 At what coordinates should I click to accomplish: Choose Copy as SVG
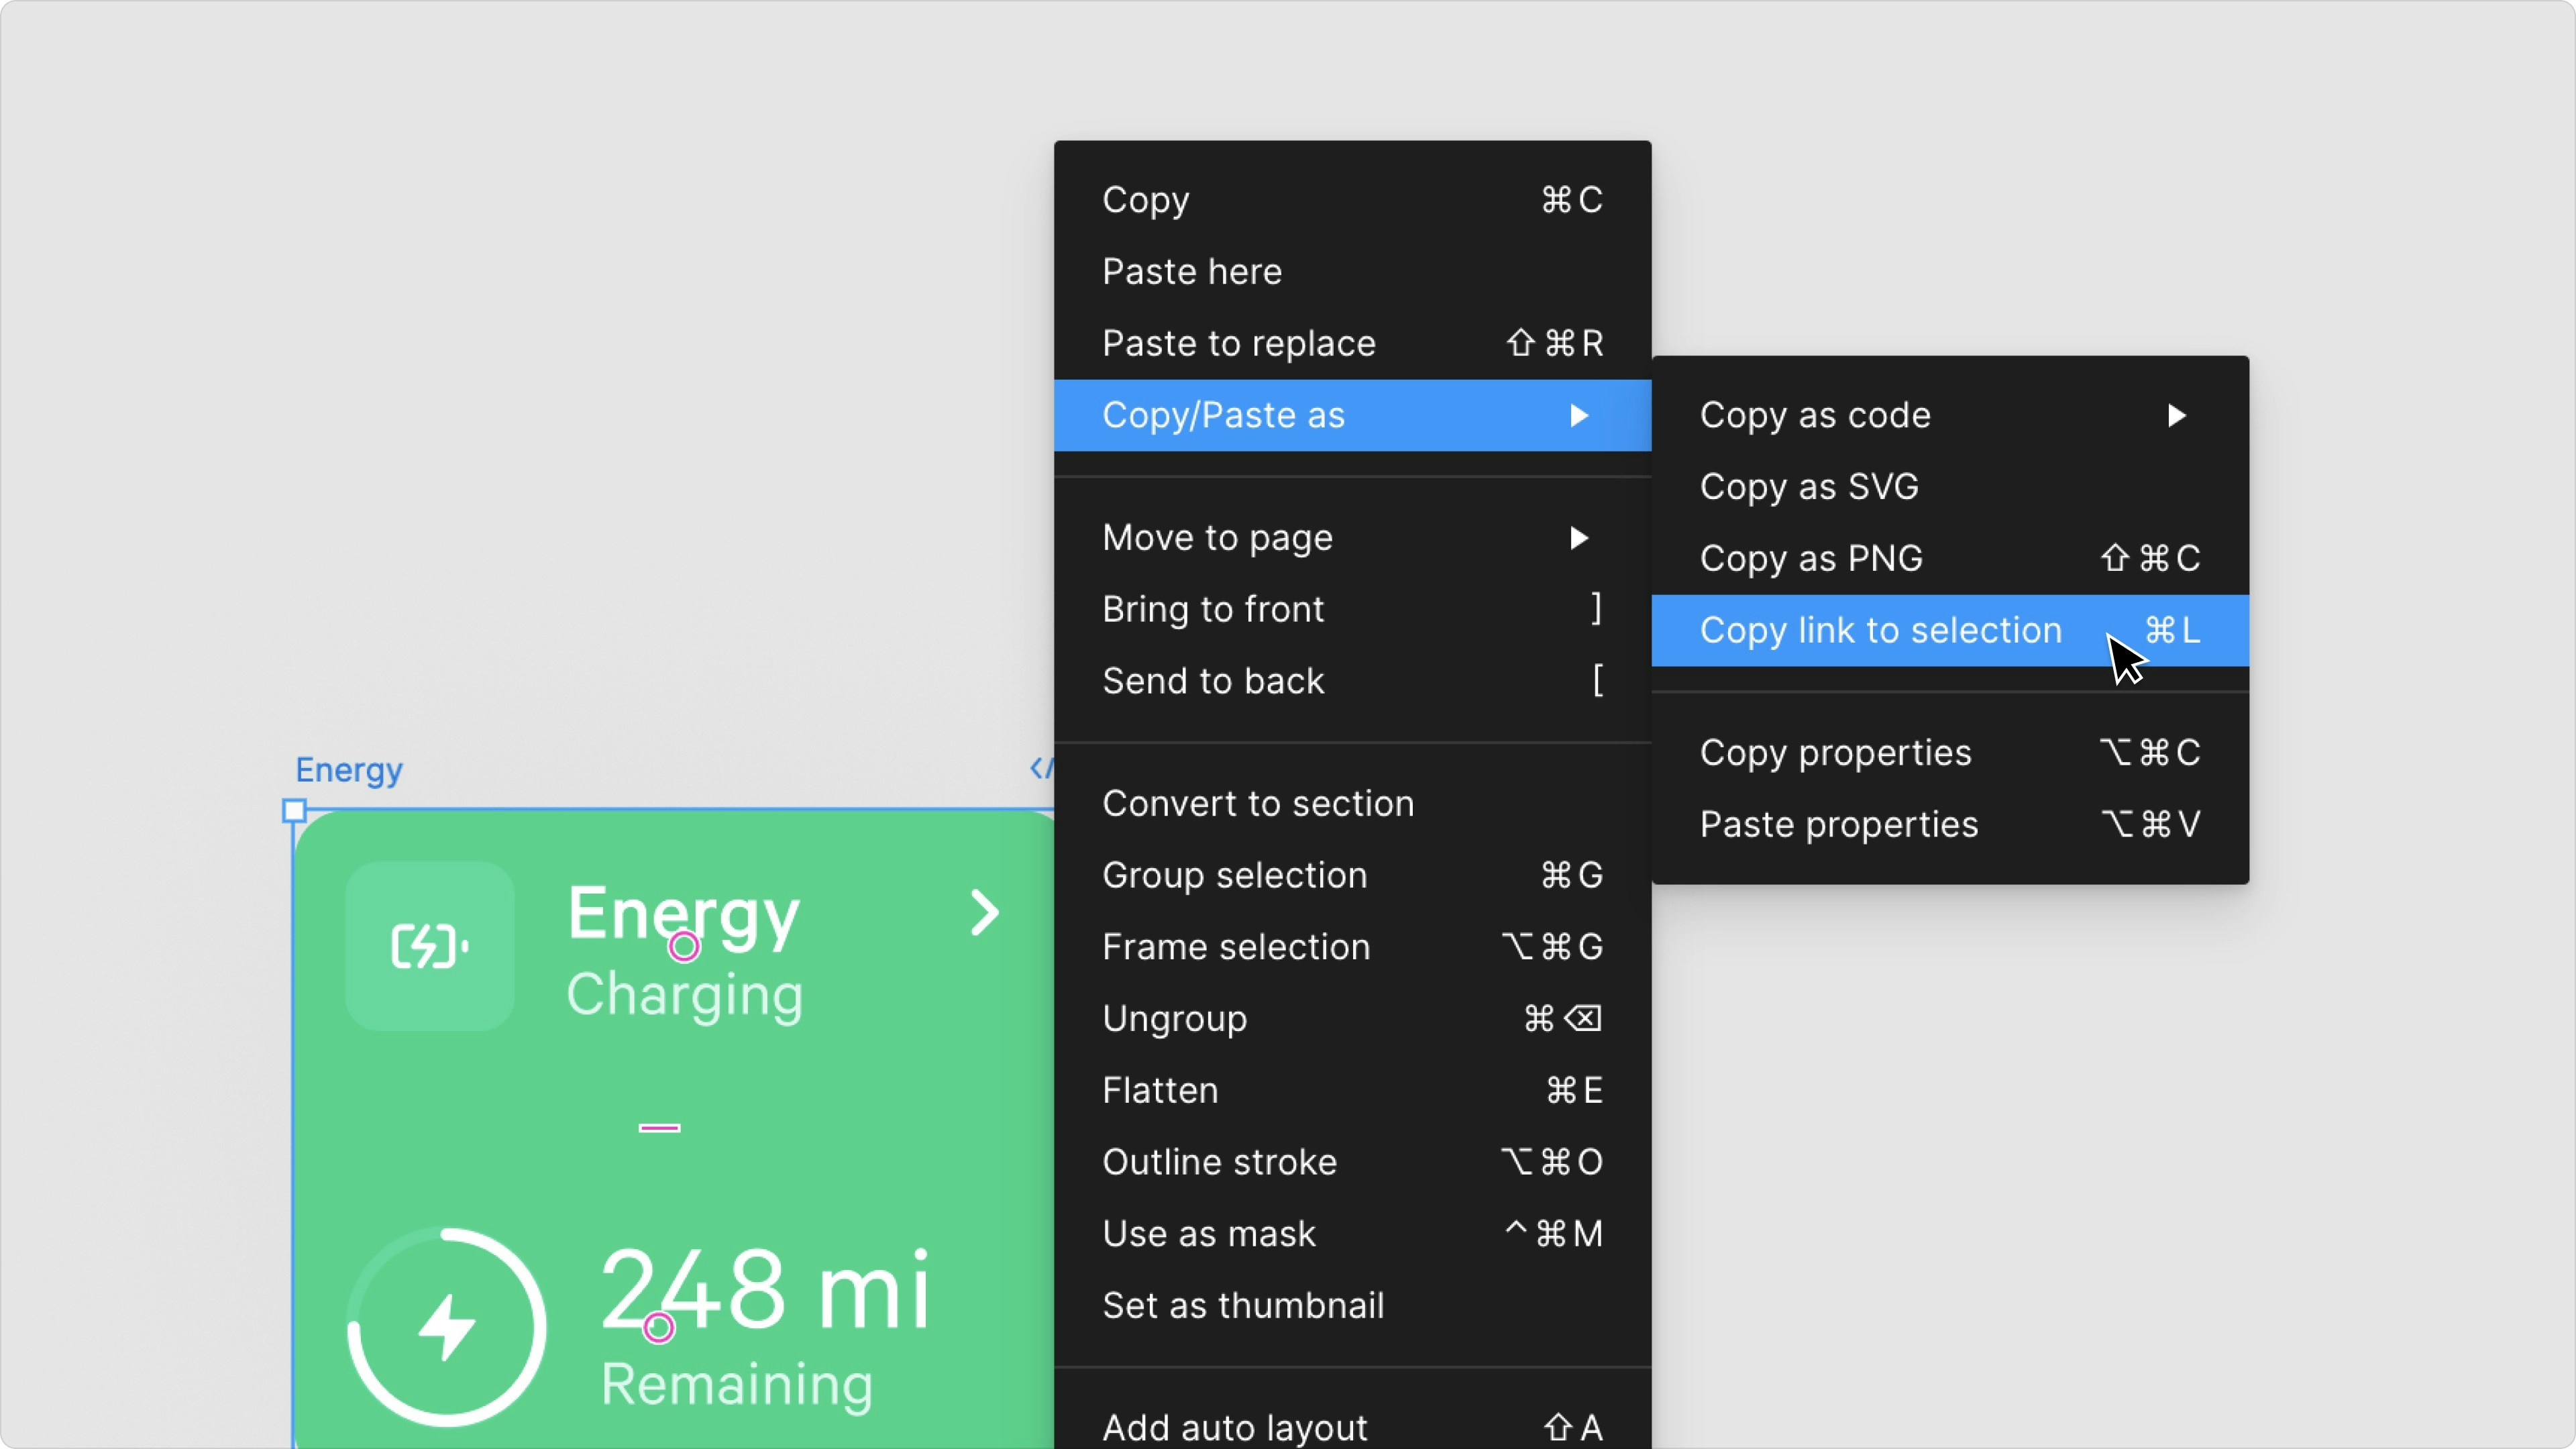1808,487
